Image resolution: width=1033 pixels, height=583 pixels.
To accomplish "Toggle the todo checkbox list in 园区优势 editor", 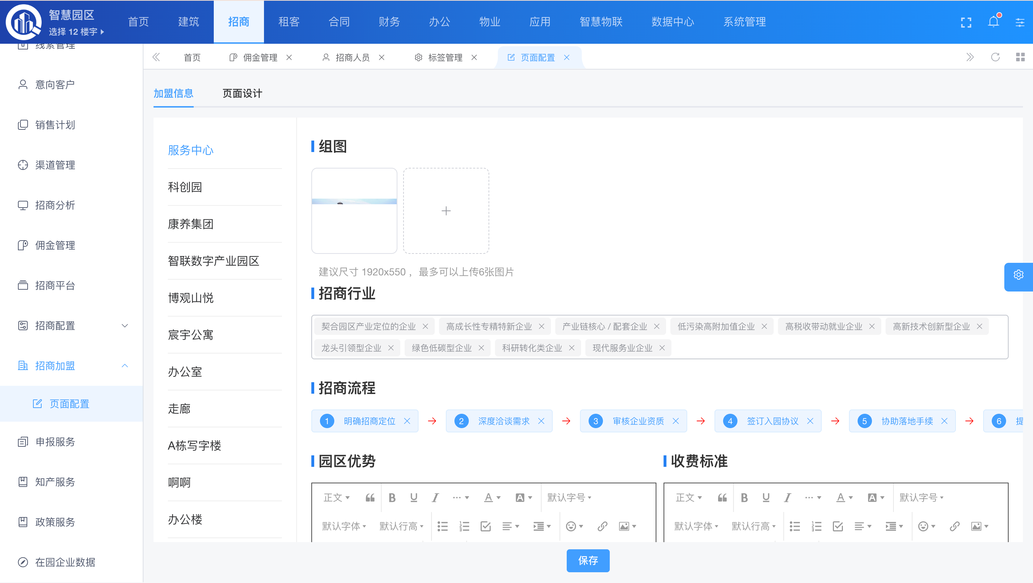I will point(486,526).
